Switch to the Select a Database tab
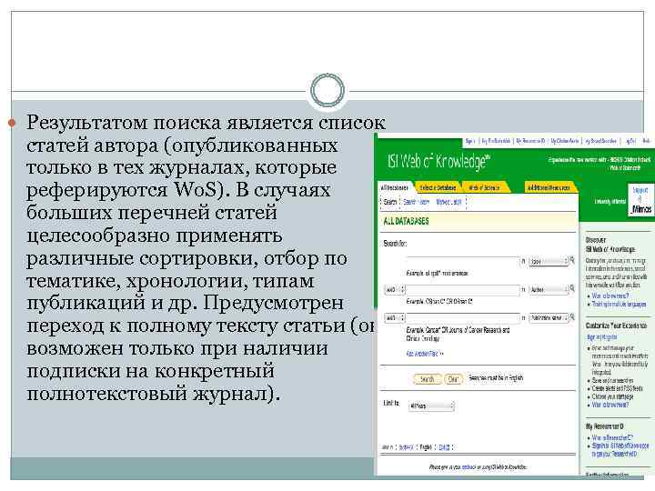This screenshot has height=491, width=655. point(438,188)
